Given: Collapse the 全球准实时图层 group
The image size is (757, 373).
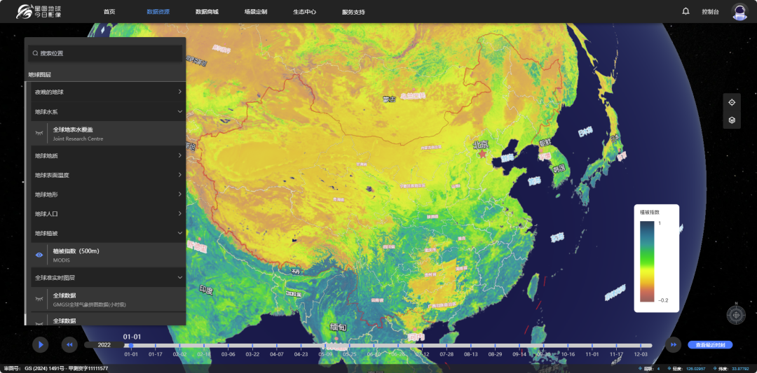Looking at the screenshot, I should (108, 278).
